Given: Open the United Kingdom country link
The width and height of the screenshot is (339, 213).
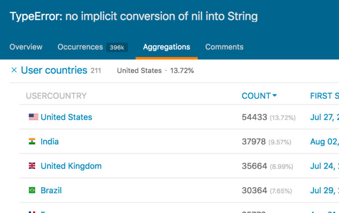Looking at the screenshot, I should [71, 166].
